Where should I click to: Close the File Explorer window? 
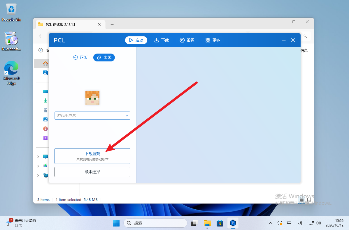(x=307, y=22)
